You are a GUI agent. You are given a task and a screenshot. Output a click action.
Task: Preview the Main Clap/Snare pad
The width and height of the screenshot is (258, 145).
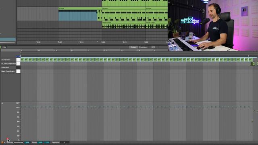click(18, 71)
